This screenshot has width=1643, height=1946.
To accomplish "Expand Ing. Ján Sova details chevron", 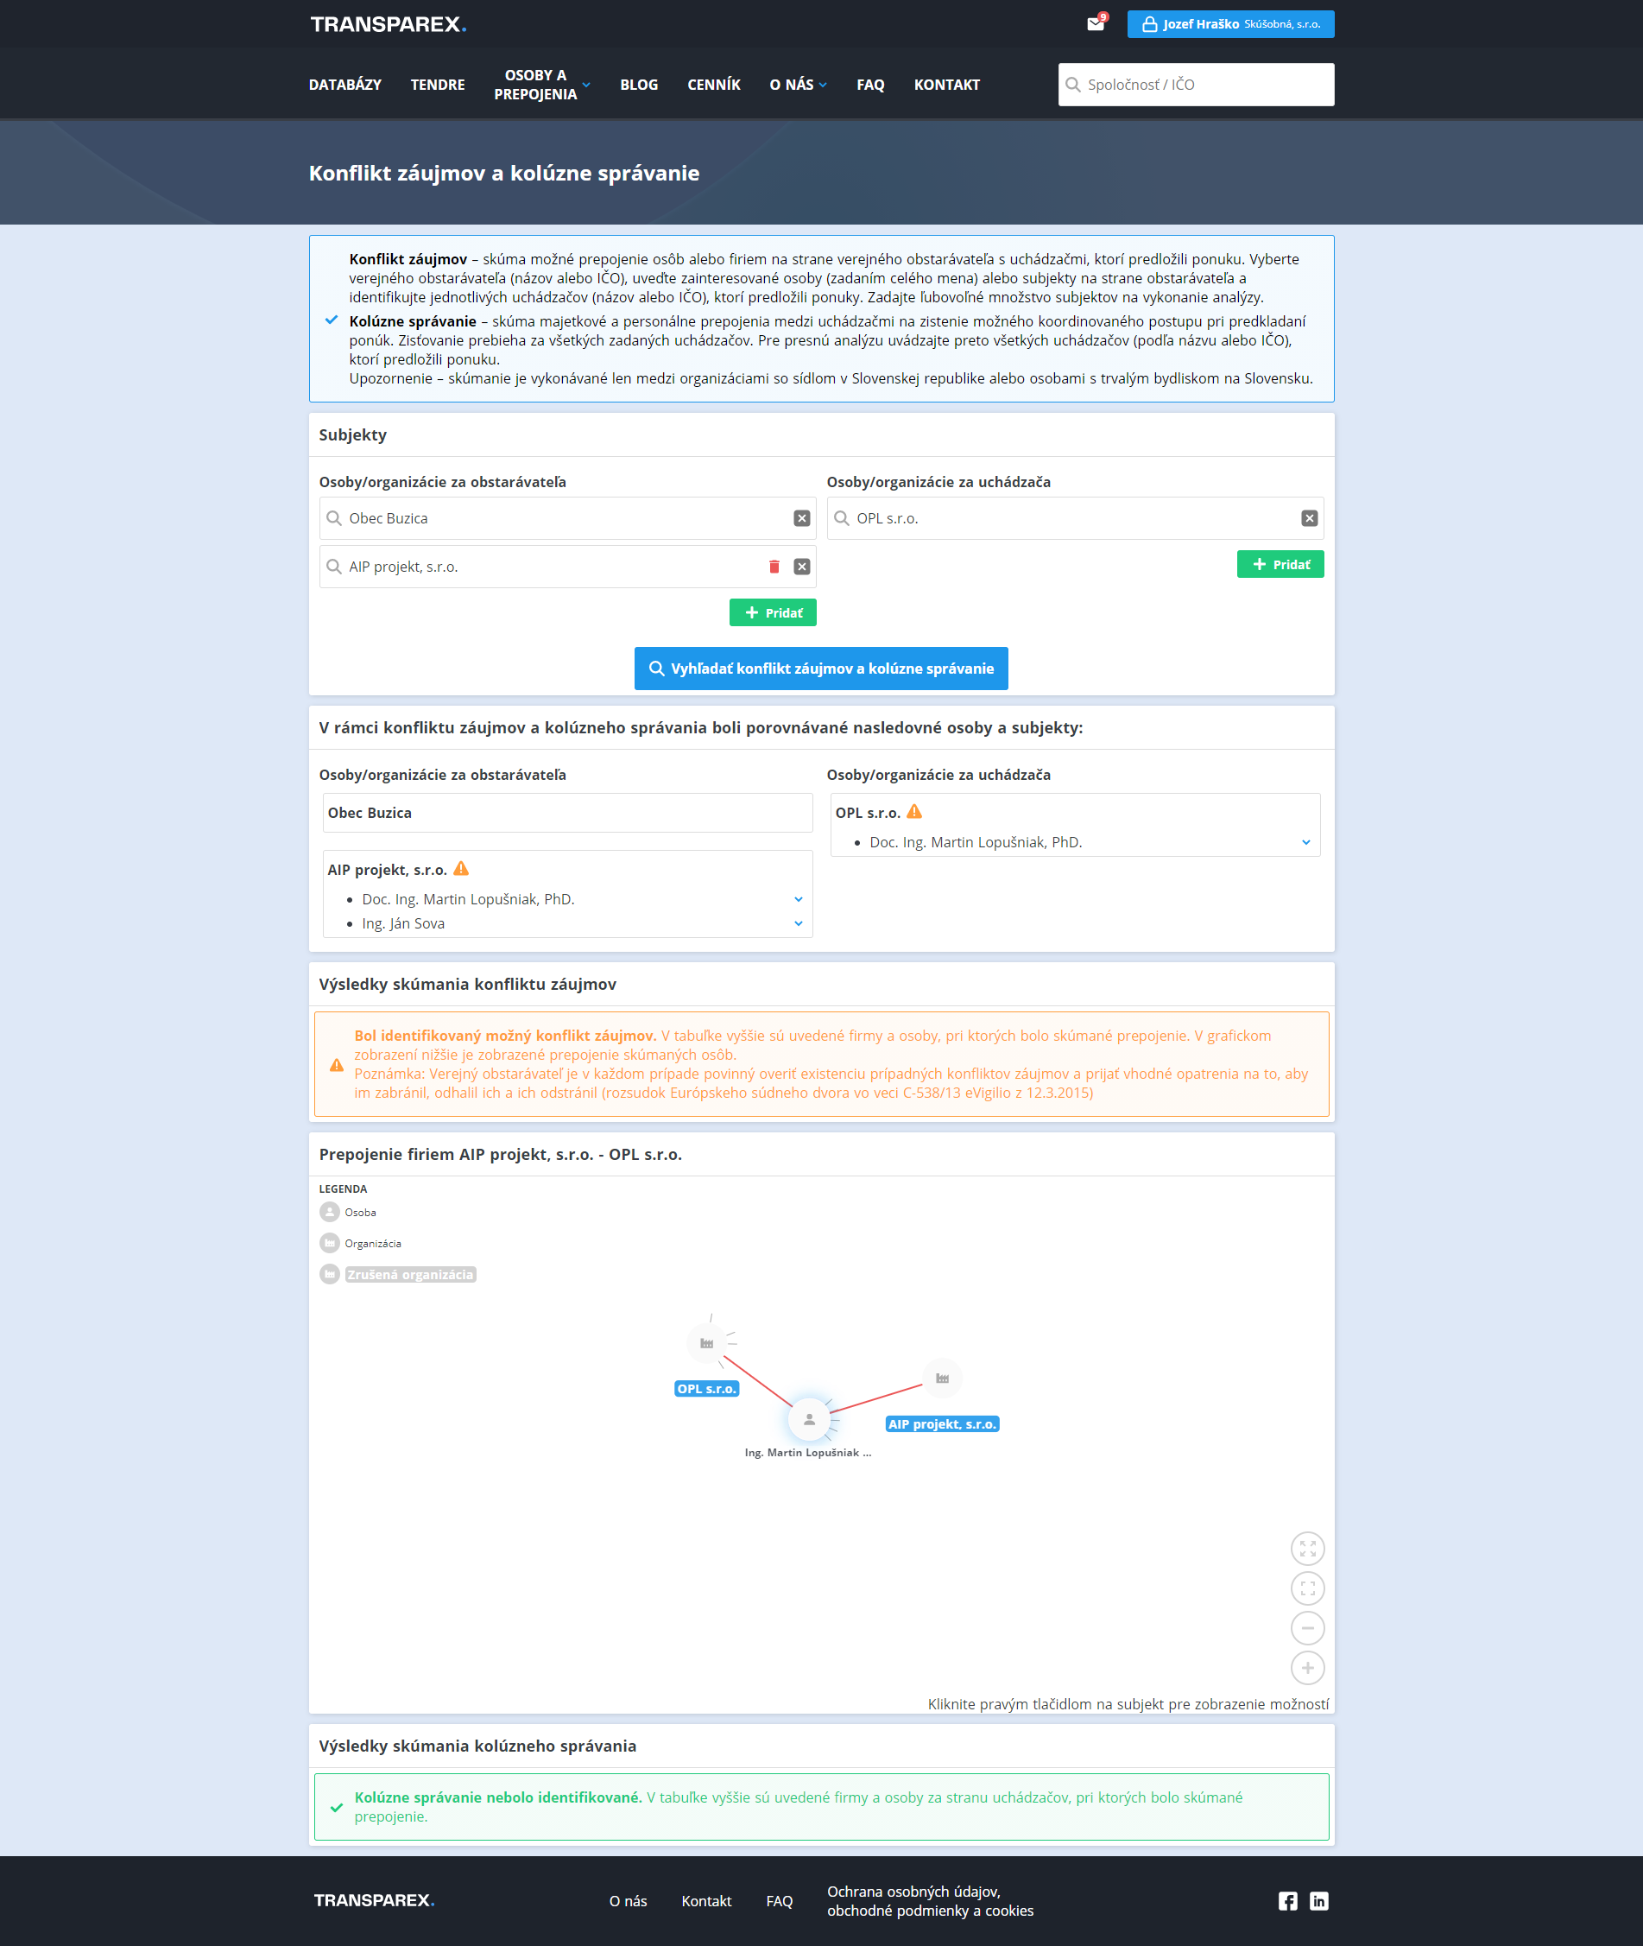I will coord(799,923).
